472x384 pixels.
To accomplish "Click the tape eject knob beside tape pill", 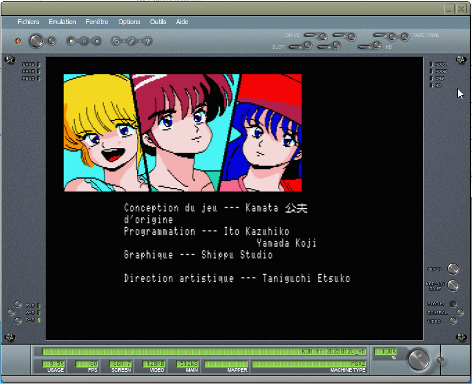I will point(392,36).
